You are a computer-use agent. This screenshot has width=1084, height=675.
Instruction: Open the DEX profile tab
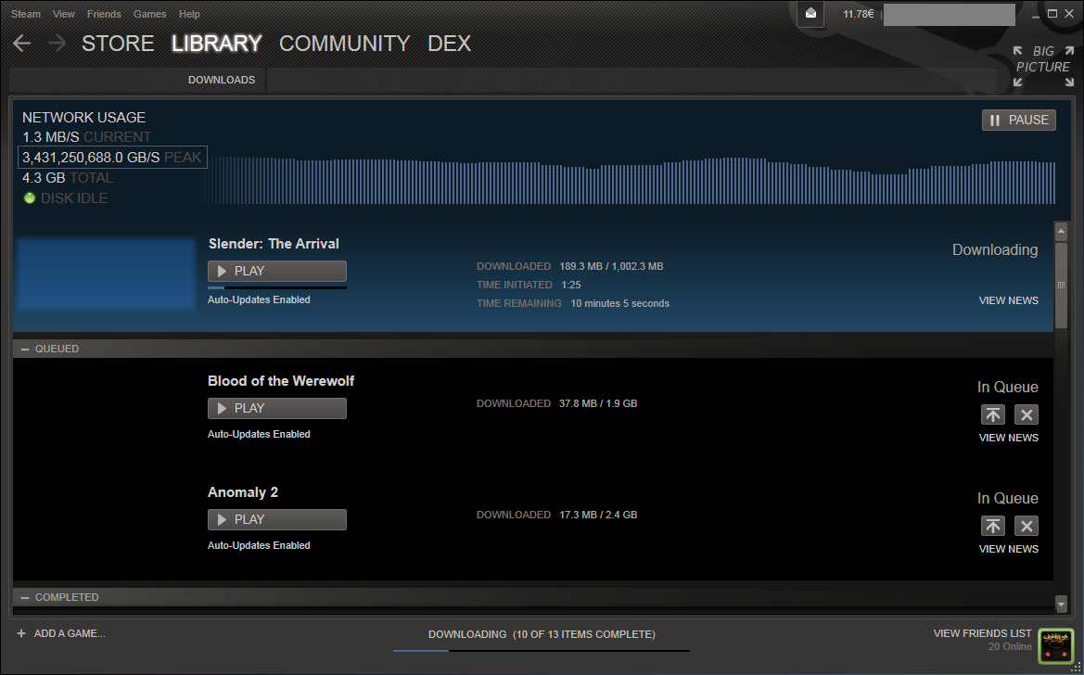coord(450,44)
